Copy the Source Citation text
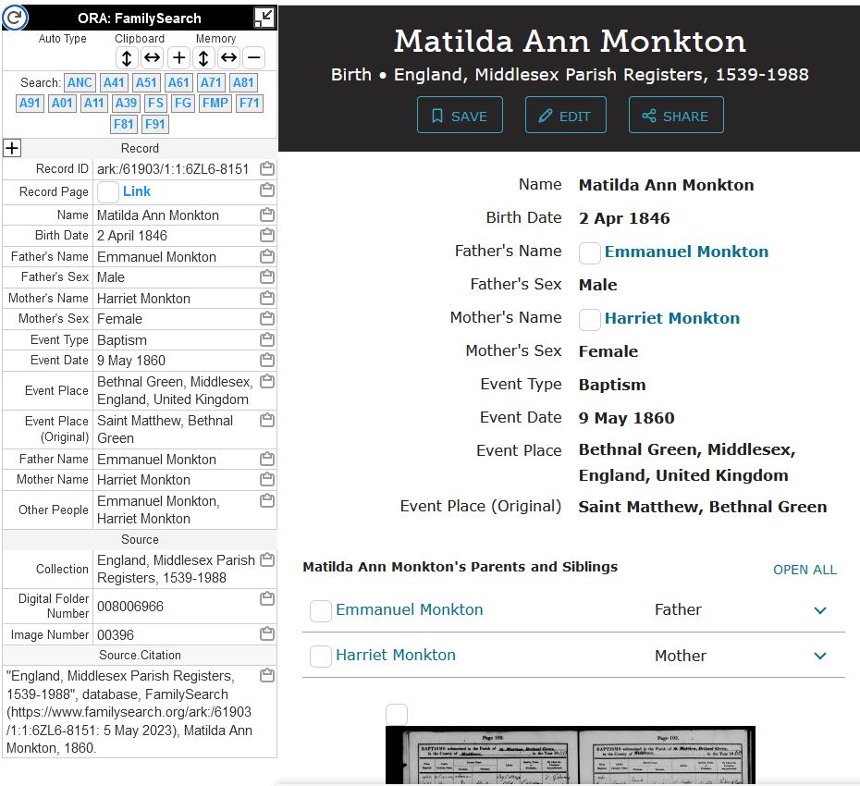Viewport: 860px width, 786px height. 266,676
